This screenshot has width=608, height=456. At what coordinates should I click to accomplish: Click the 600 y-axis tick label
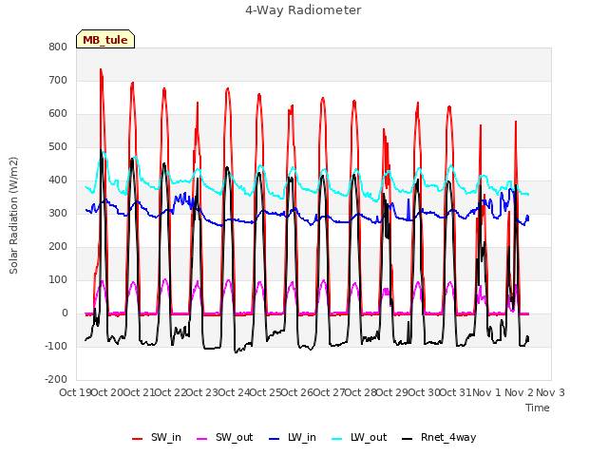tap(58, 114)
